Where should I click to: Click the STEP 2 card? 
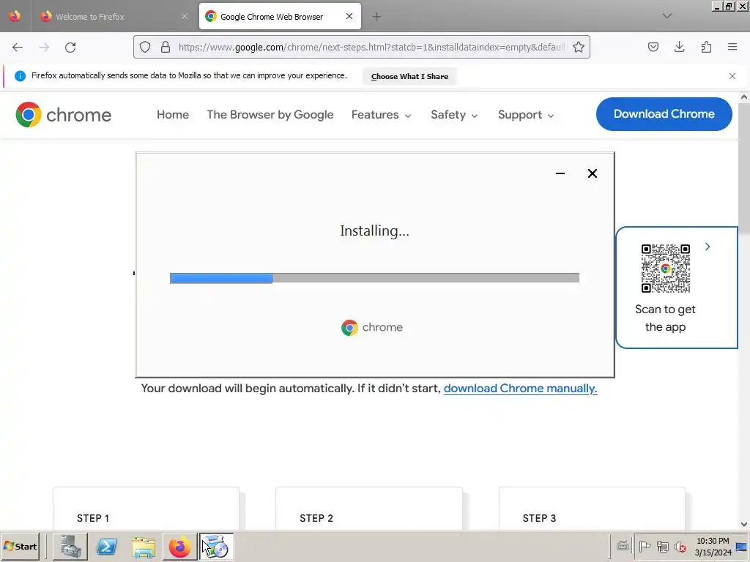(369, 509)
